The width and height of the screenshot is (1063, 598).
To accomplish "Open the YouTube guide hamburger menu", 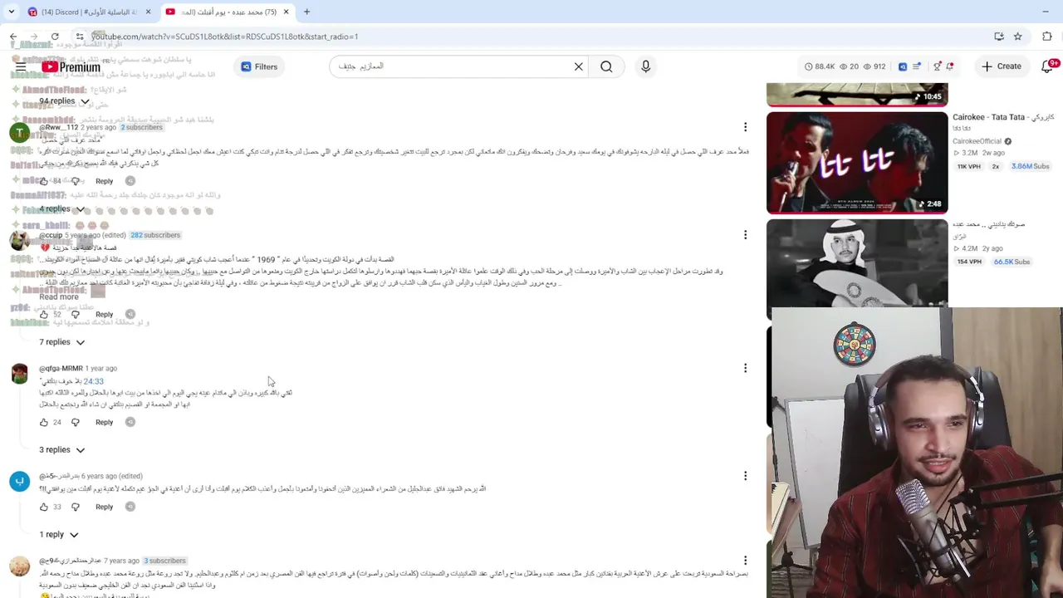I will pyautogui.click(x=21, y=66).
